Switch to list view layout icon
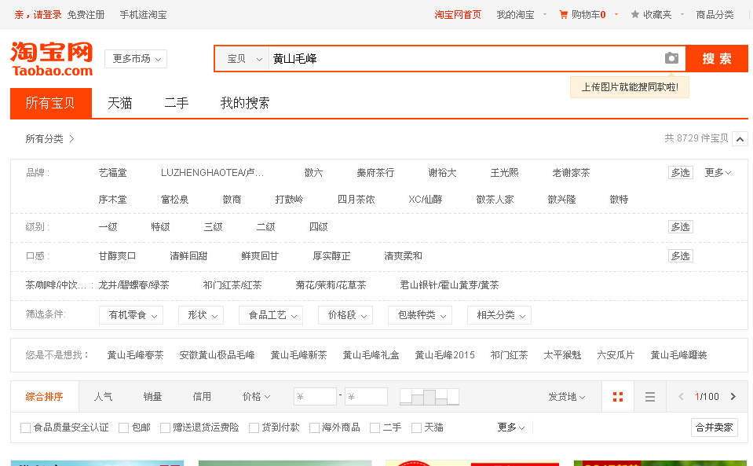 650,396
